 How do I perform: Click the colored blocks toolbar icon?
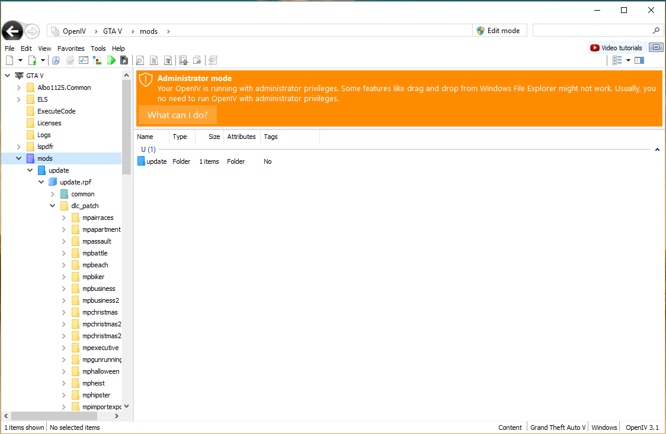(97, 61)
